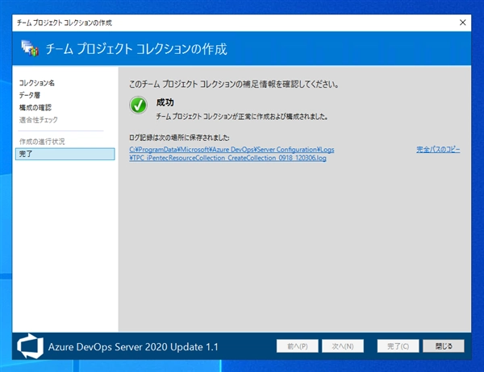Click the 完全パスのコピー link

(438, 150)
